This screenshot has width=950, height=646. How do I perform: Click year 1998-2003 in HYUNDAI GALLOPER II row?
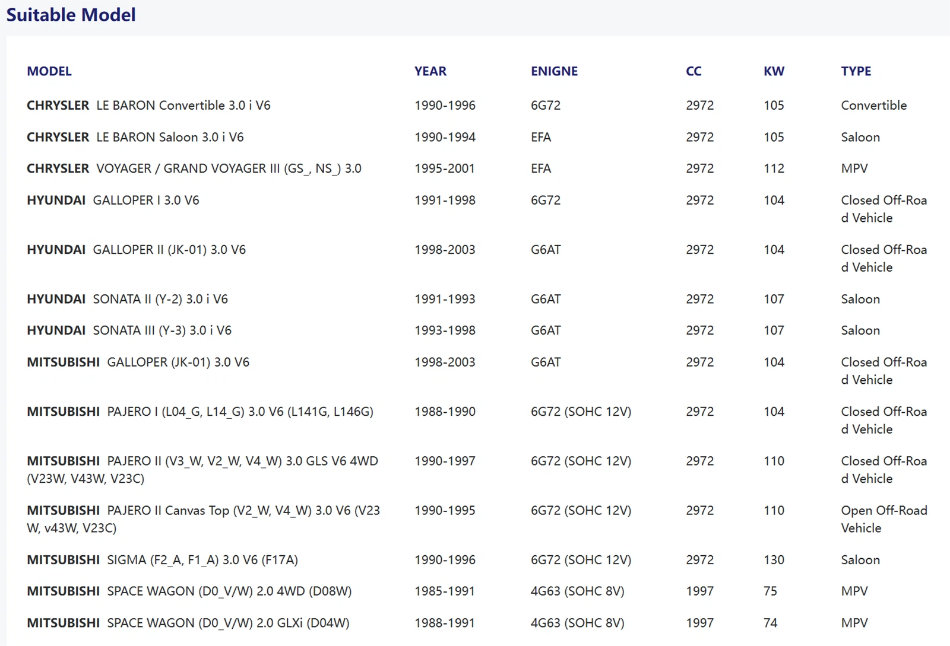(x=445, y=250)
